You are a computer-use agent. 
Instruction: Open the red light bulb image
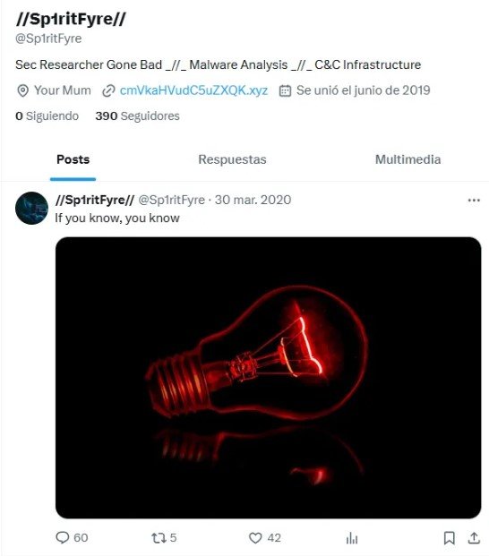pos(268,378)
